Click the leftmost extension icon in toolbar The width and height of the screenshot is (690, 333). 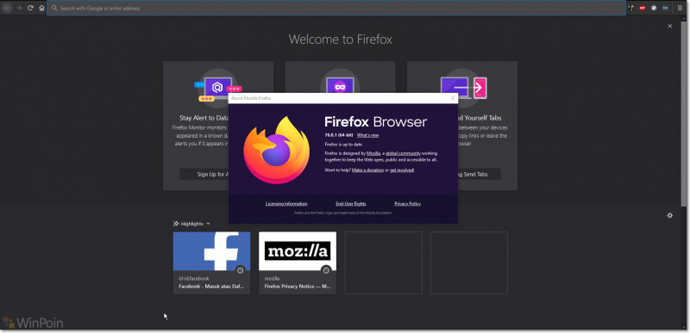[631, 8]
